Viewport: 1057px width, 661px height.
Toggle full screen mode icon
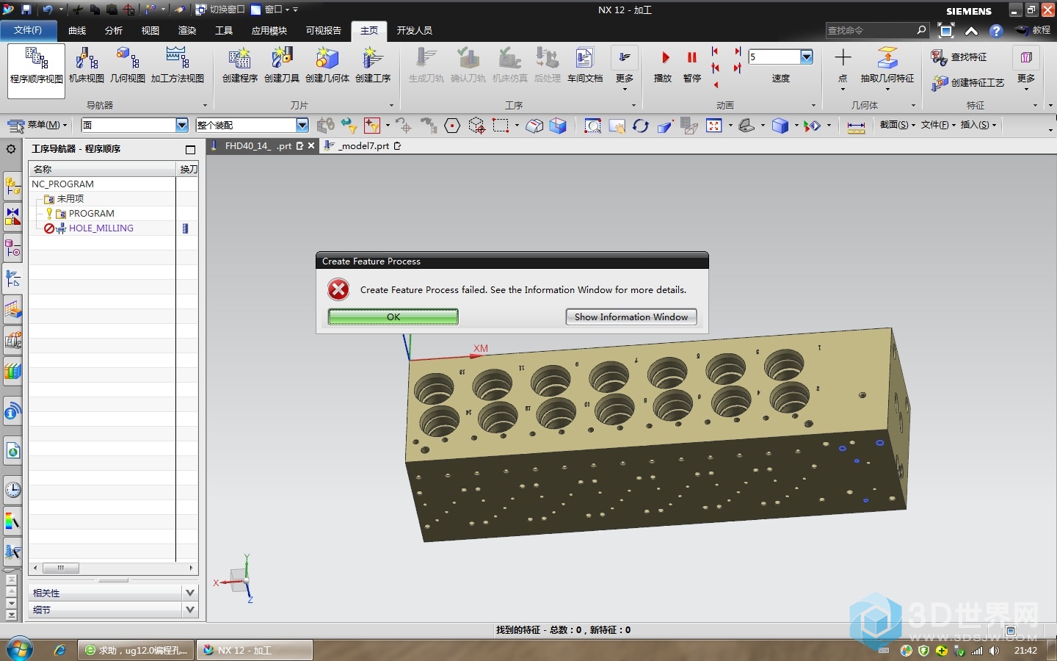point(946,31)
